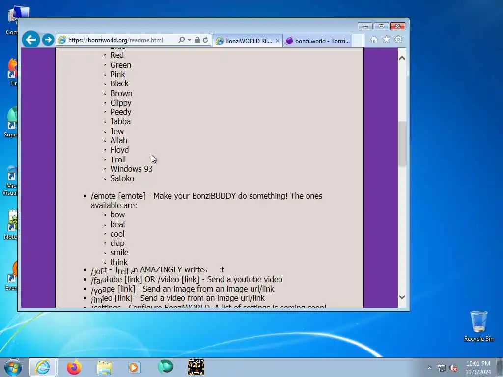
Task: Click the emote 'think' entry
Action: pos(119,262)
